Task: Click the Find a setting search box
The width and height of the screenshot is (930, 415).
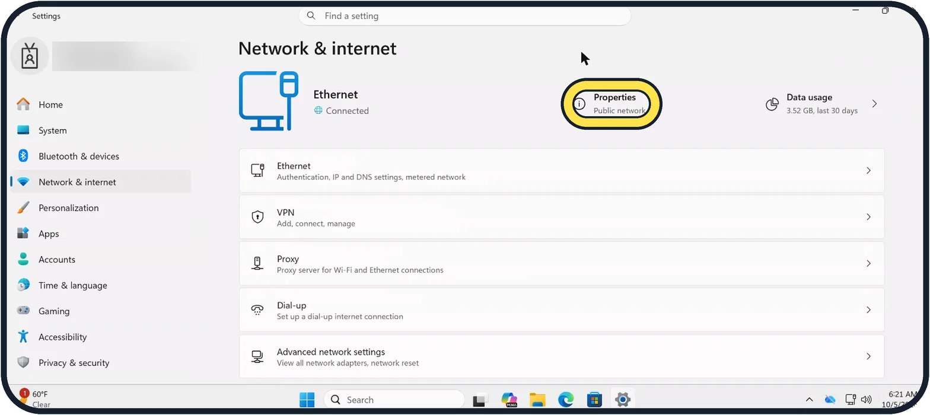Action: tap(464, 16)
